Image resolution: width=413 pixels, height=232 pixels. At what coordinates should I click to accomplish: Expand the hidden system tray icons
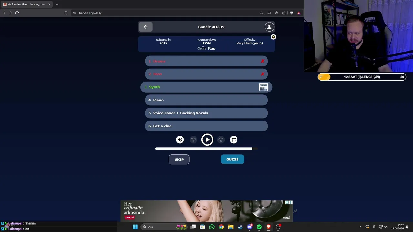(x=360, y=227)
